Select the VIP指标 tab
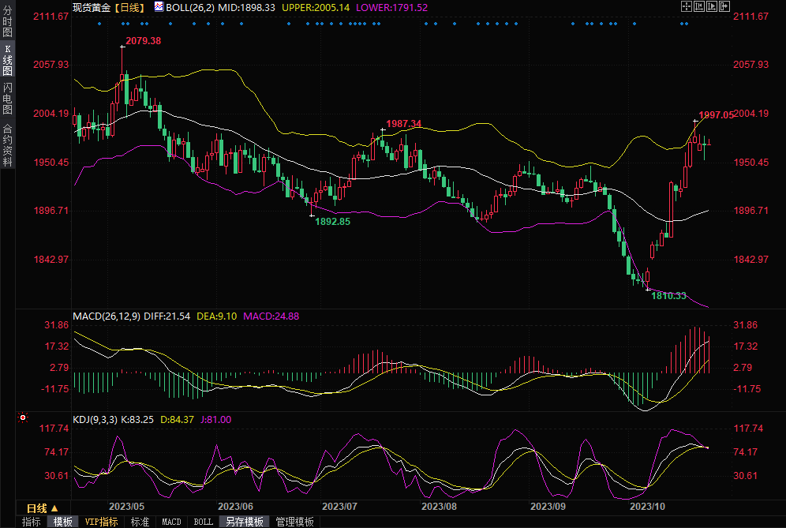Viewport: 786px width, 528px height. click(101, 522)
